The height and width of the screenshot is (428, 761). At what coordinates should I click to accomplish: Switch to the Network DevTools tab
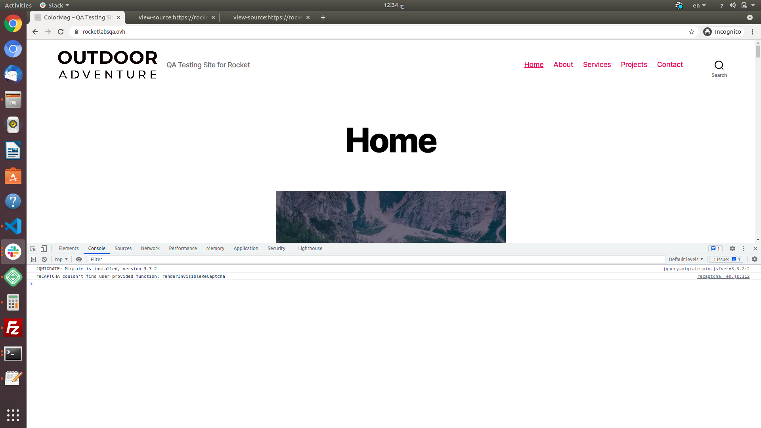pyautogui.click(x=150, y=248)
